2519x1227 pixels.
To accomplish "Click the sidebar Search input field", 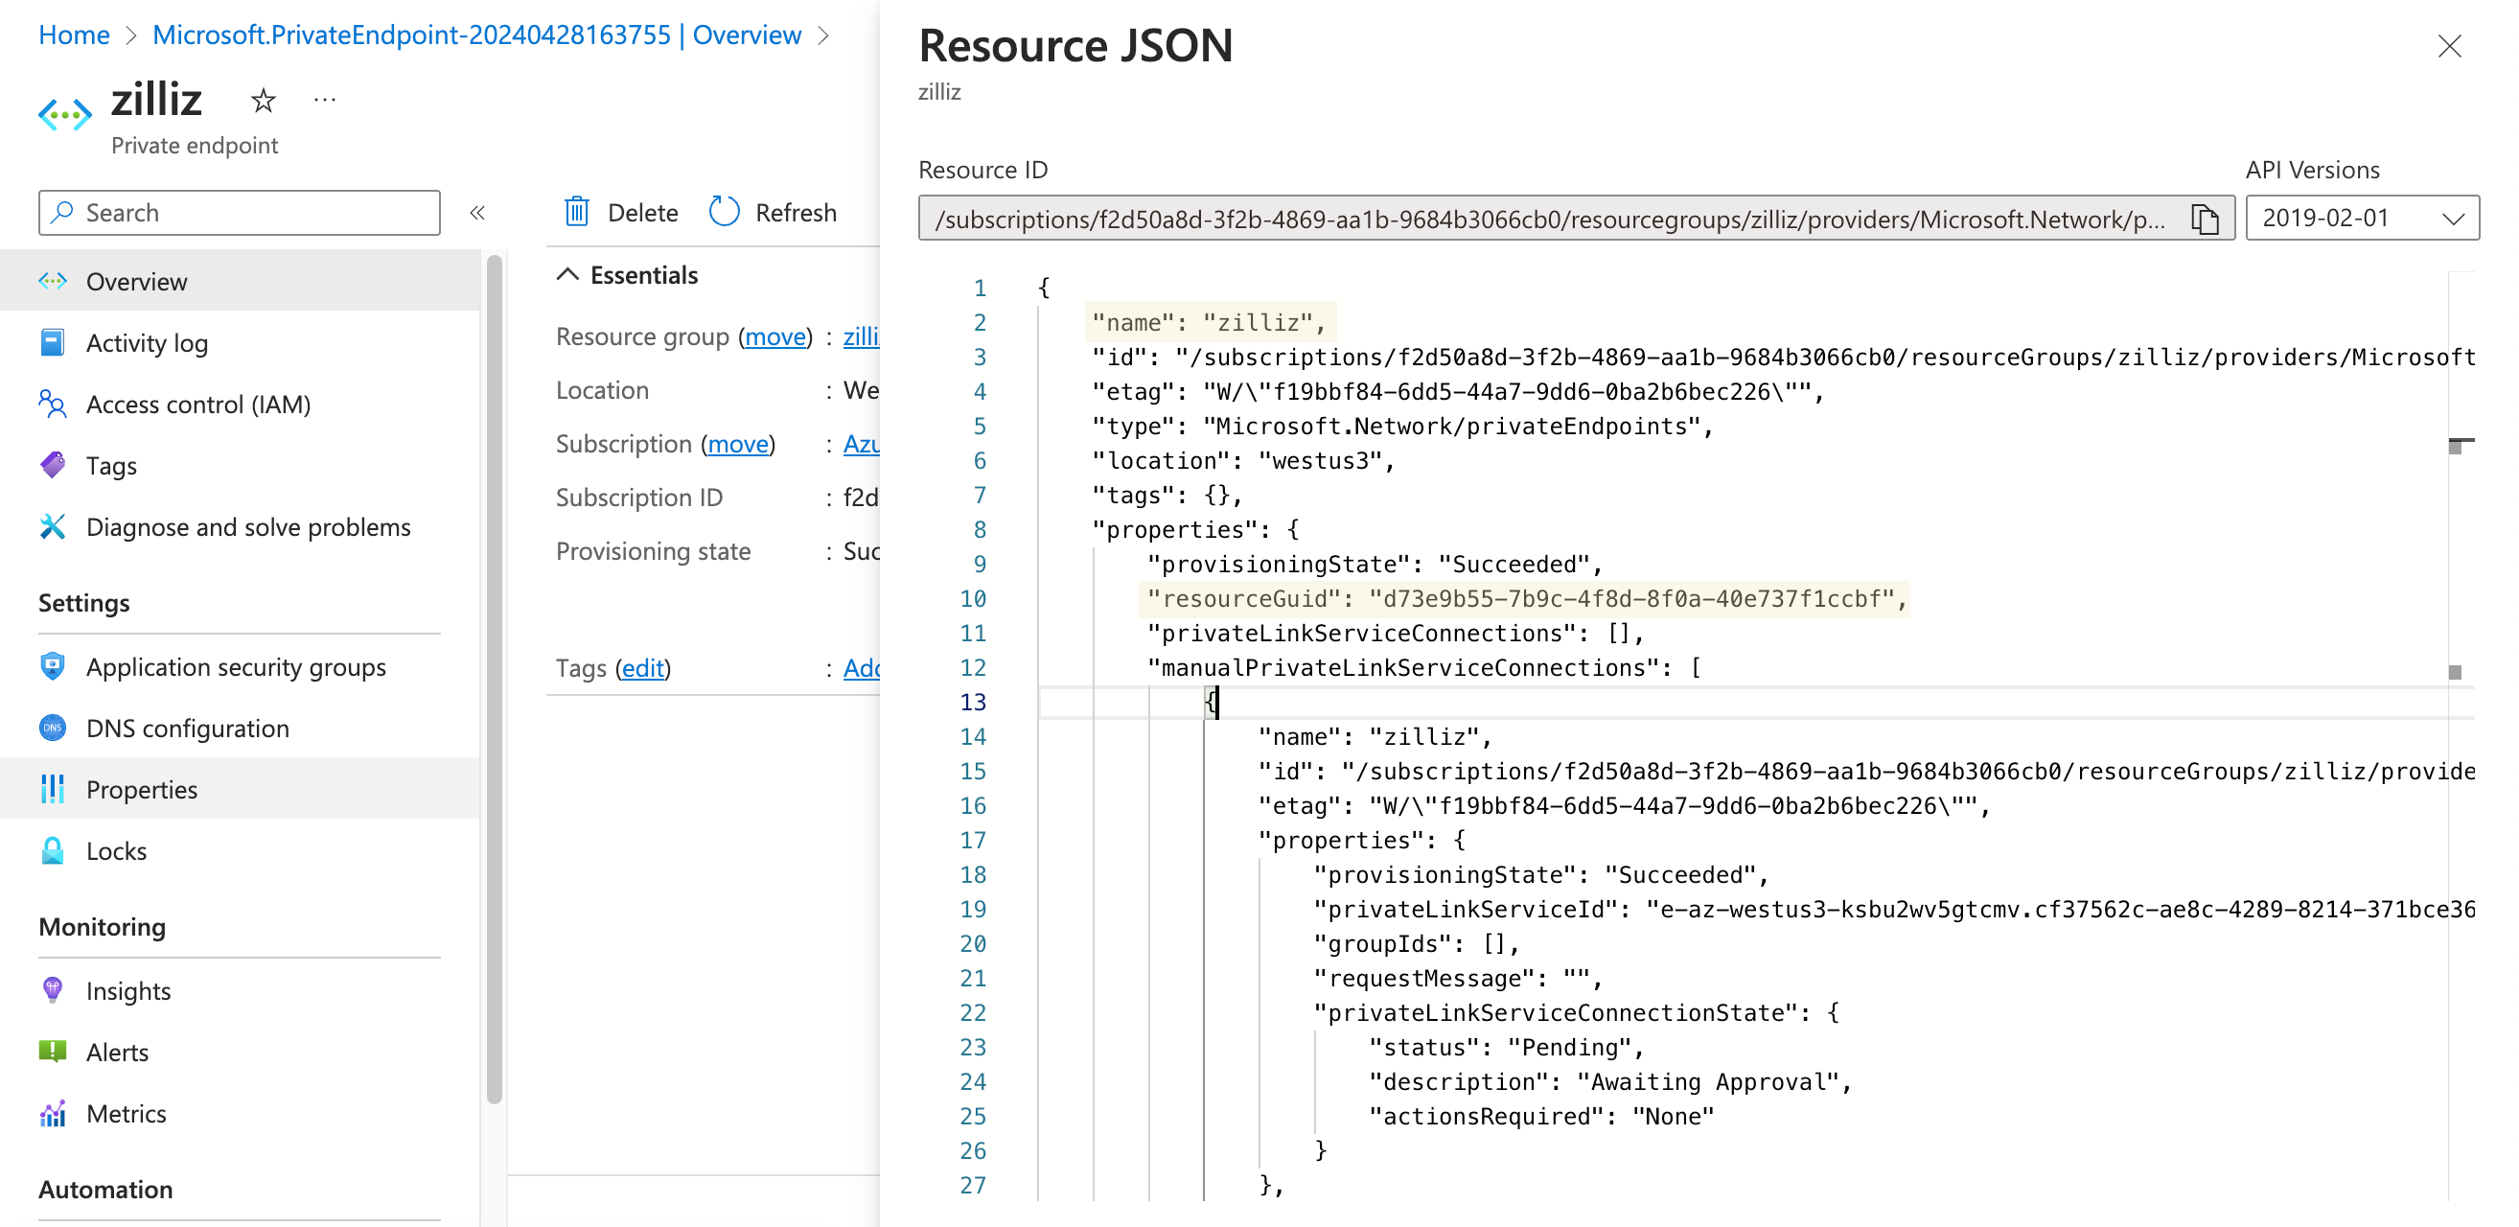I will click(x=240, y=212).
